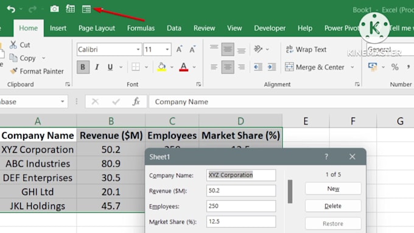The height and width of the screenshot is (233, 414).
Task: Expand the Merge & Center options arrow
Action: 353,67
